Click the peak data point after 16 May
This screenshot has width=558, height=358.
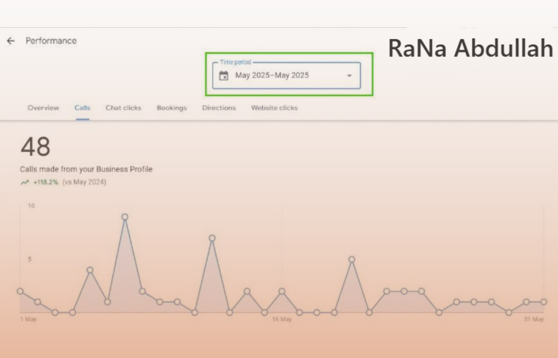coord(352,259)
